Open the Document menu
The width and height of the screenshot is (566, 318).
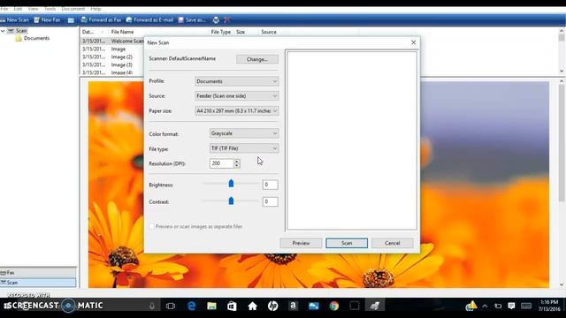pos(73,9)
